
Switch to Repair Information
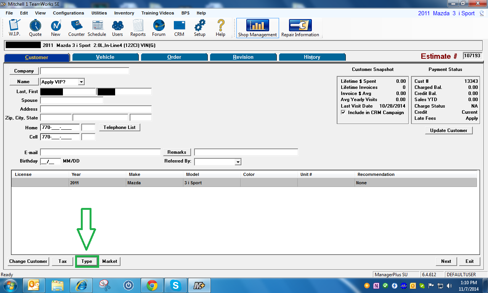(x=300, y=28)
